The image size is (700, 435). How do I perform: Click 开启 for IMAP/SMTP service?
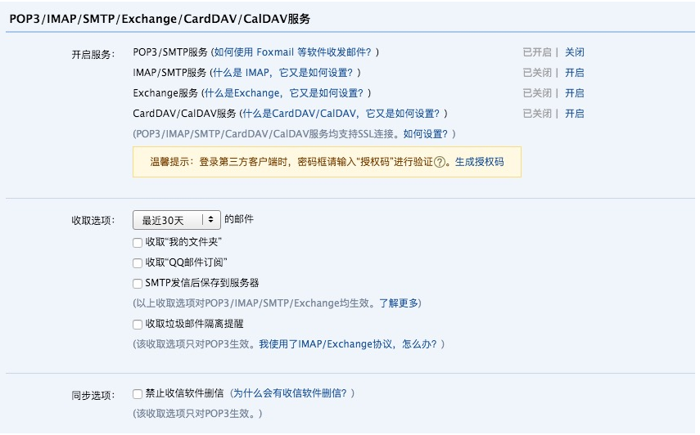pos(574,73)
